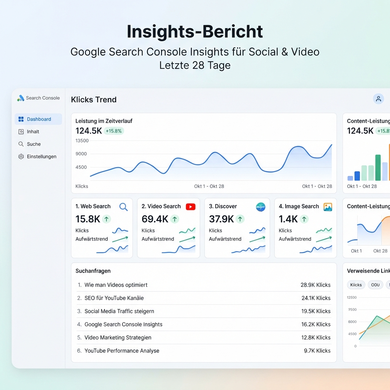390x390 pixels.
Task: Open the Einstellungen menu item
Action: 38,157
